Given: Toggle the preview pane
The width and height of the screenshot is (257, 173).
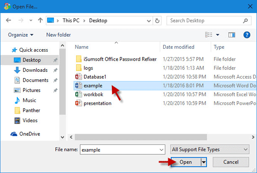Looking at the screenshot, I should (x=232, y=35).
